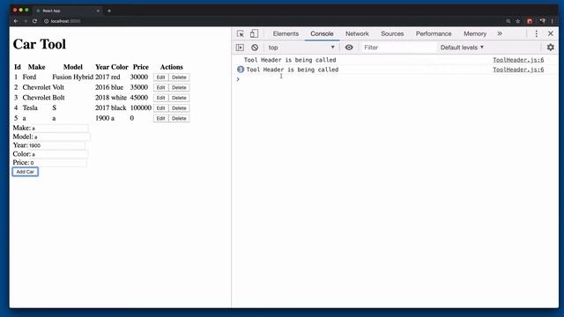Reload the page in browser
The width and height of the screenshot is (564, 317).
pos(34,21)
